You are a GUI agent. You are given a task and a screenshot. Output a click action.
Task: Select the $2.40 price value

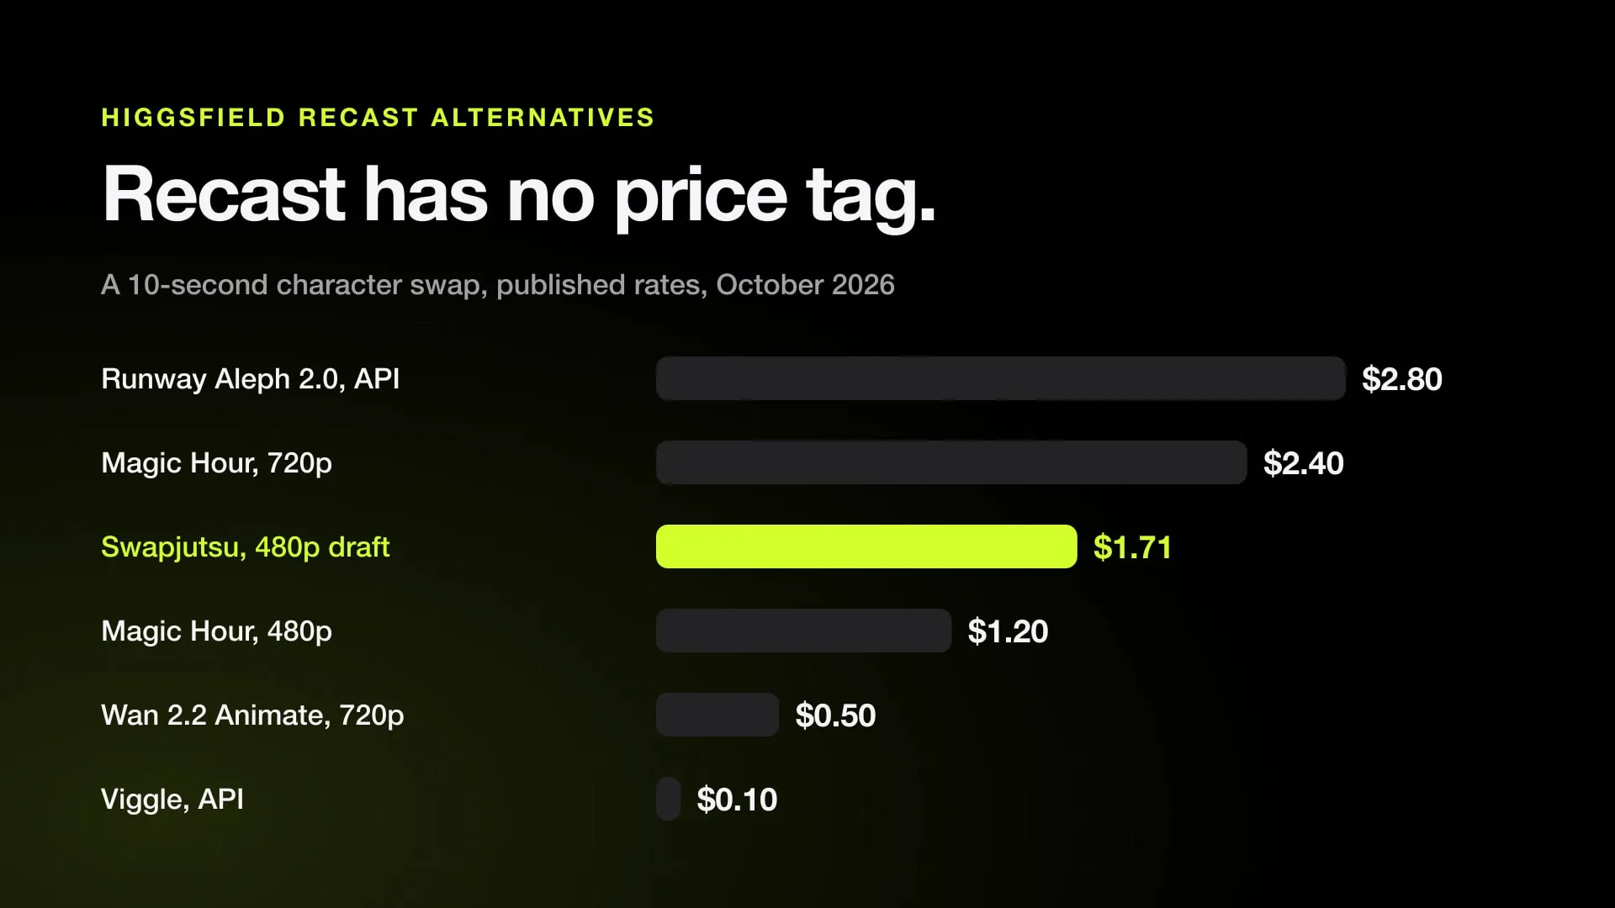point(1304,463)
